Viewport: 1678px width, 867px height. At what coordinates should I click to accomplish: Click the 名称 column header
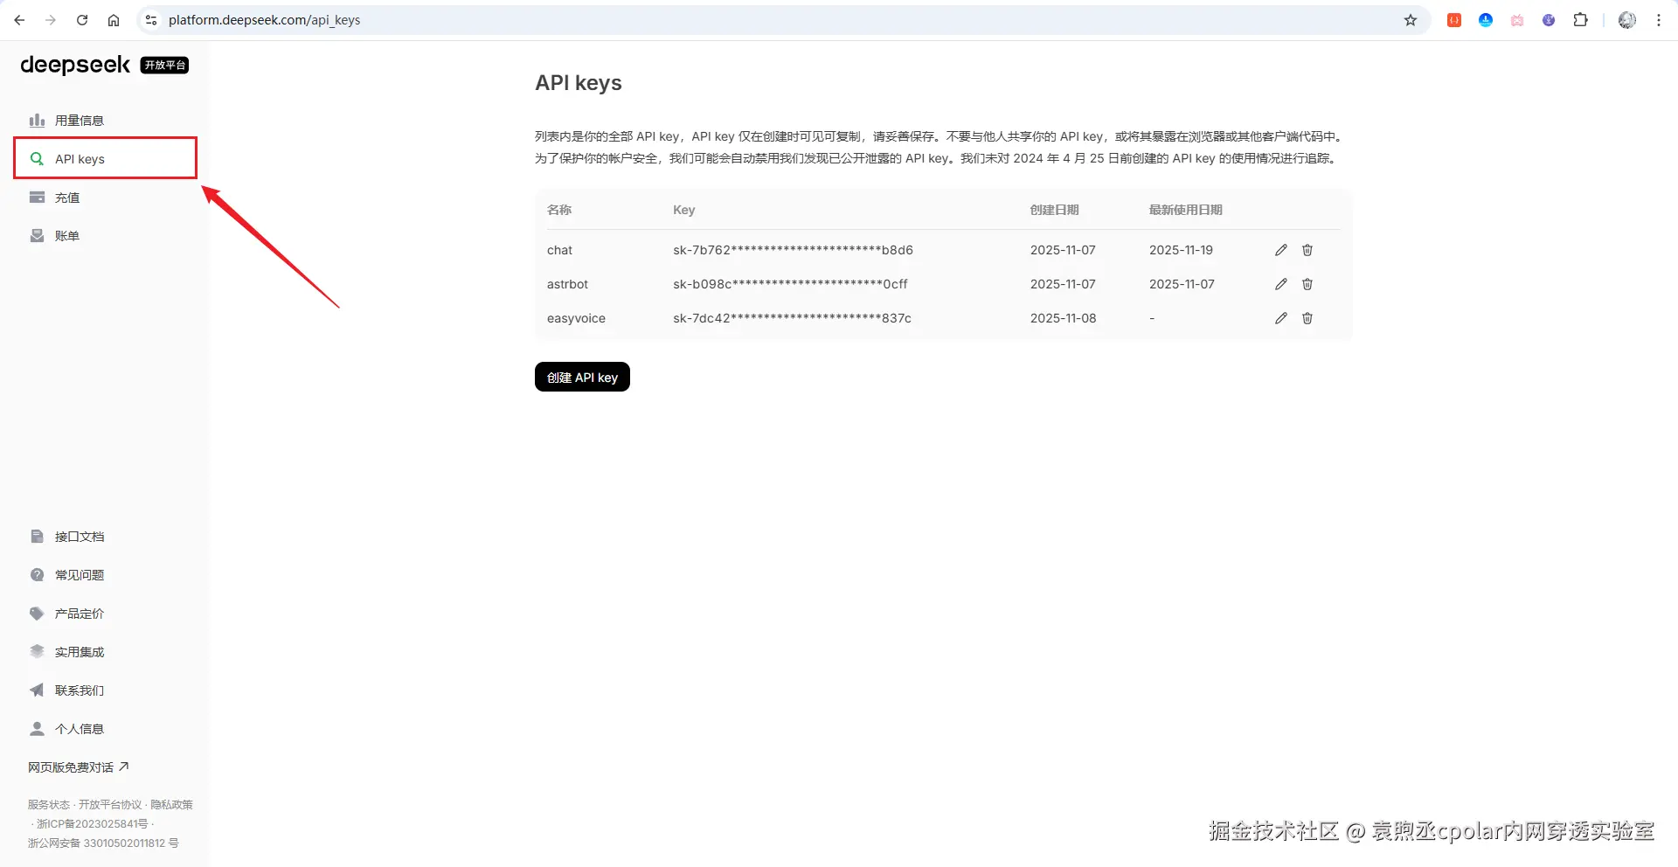coord(559,210)
